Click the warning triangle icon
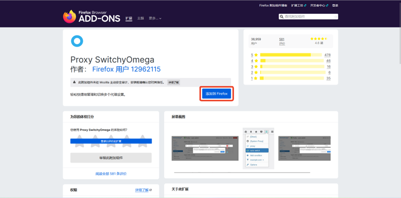 (74, 82)
